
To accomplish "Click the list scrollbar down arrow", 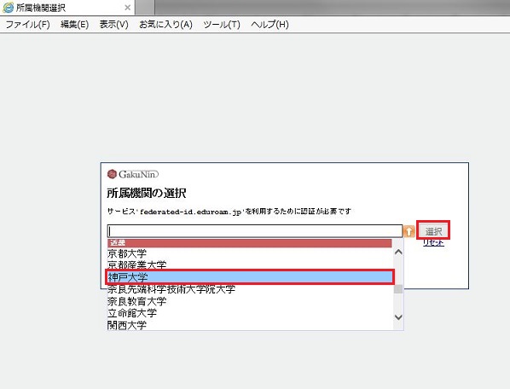I will [398, 317].
